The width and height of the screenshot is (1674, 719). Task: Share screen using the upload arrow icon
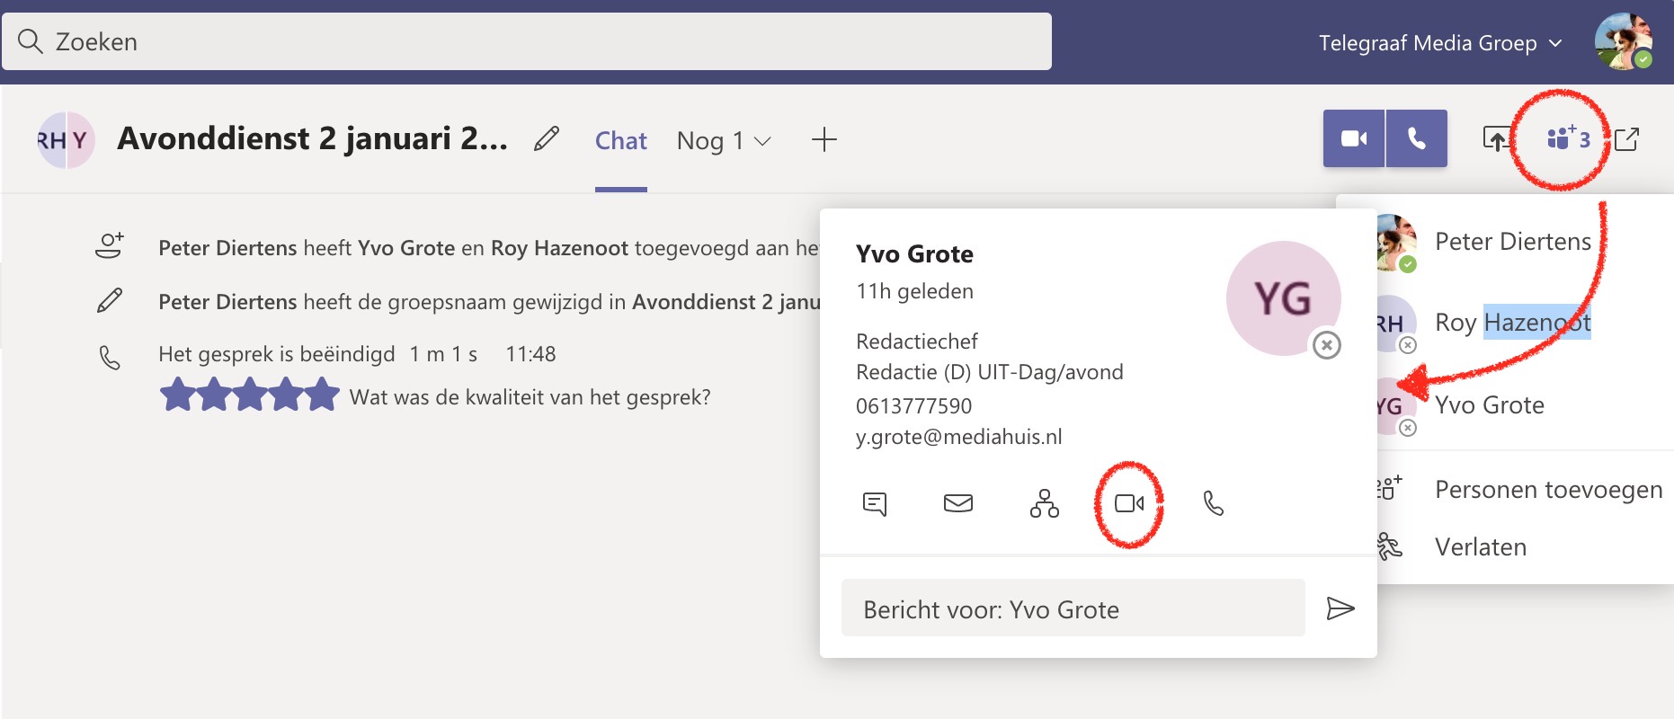[1496, 139]
